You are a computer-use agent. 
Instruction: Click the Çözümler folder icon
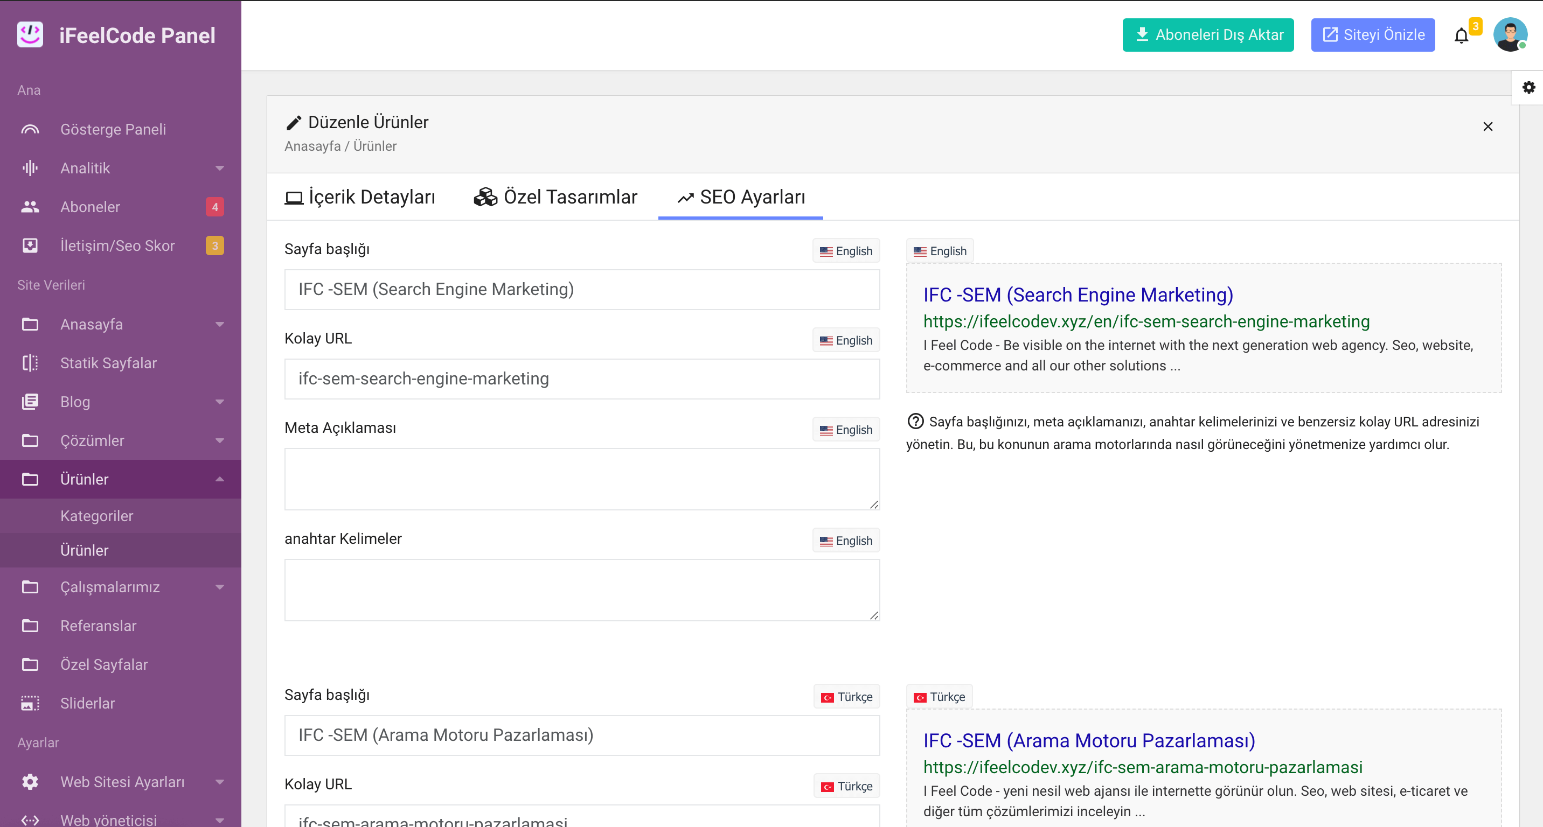[x=30, y=440]
